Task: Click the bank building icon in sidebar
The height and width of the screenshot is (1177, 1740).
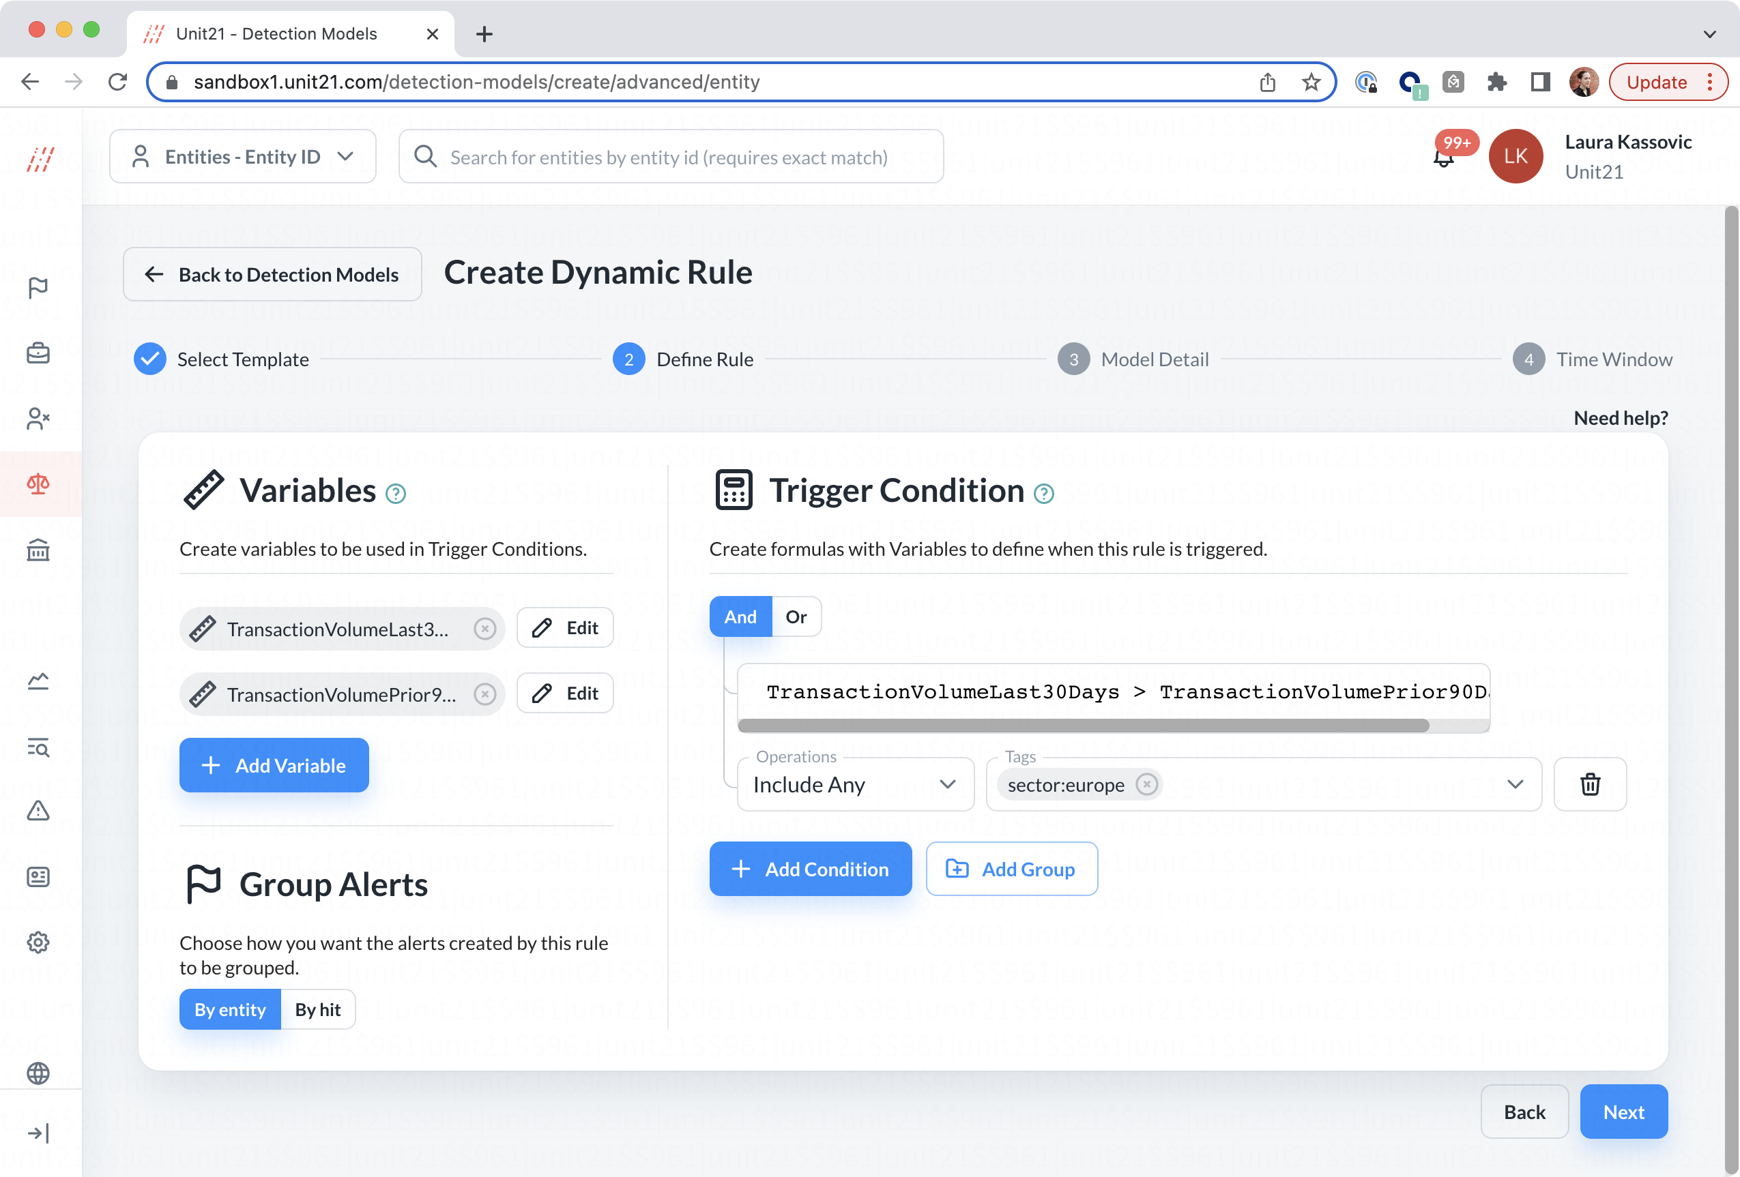Action: [x=38, y=550]
